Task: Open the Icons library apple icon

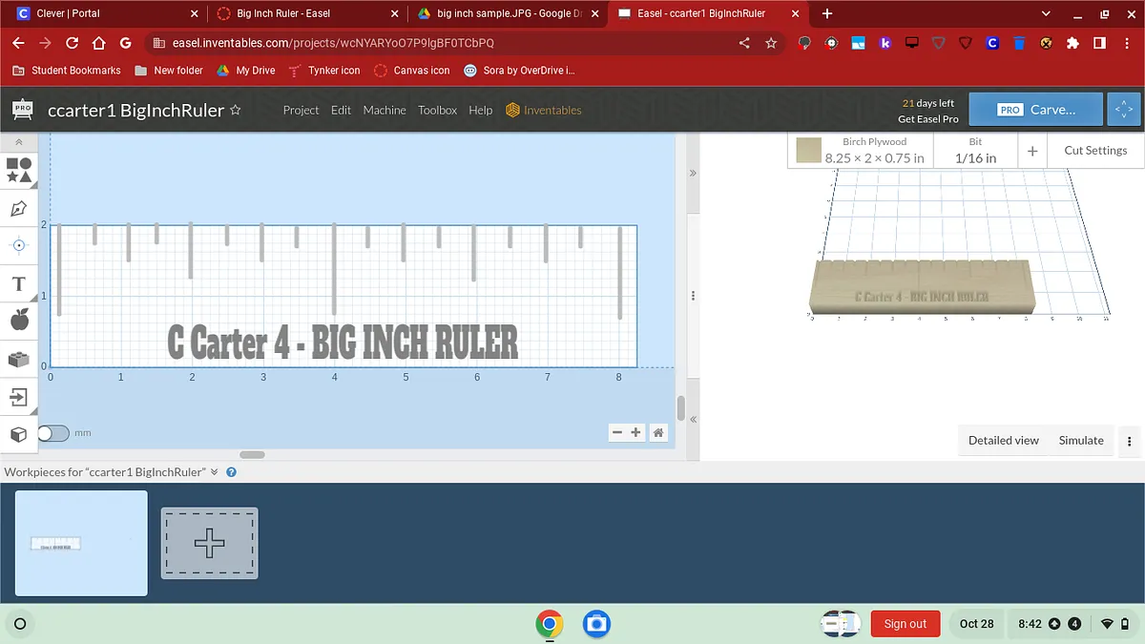Action: 19,321
